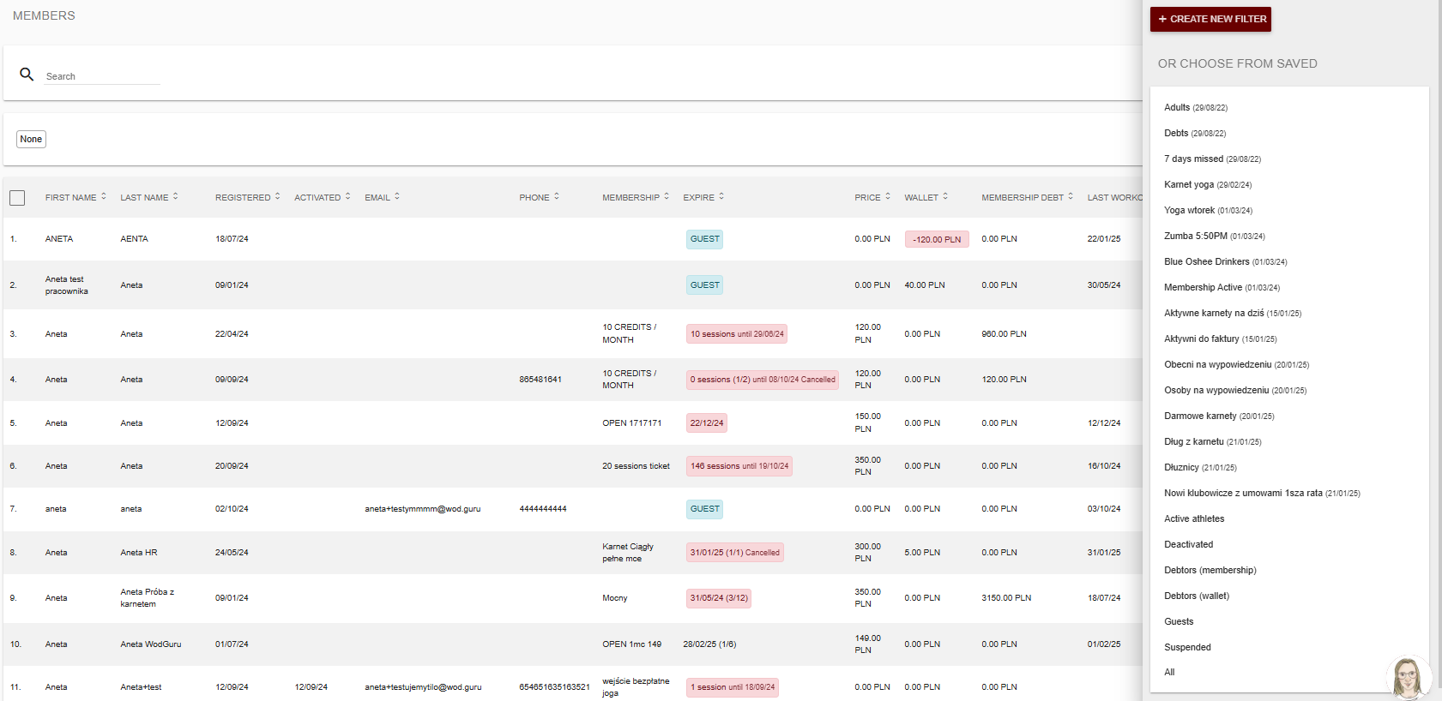Sort by Wallet column arrows
Viewport: 1442px width, 701px height.
[945, 196]
